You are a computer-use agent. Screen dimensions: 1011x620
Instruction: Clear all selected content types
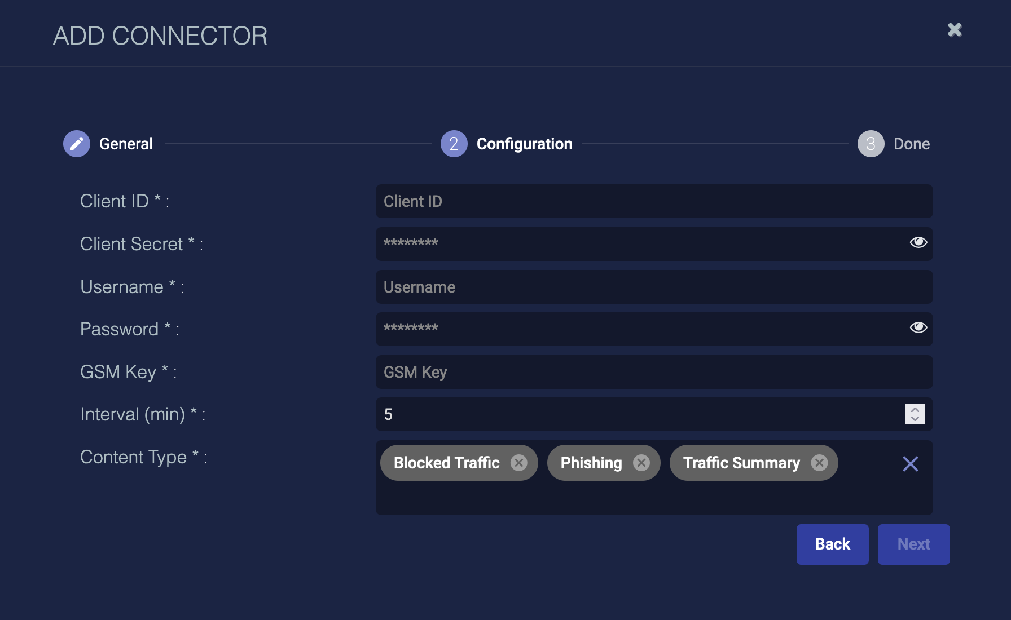[910, 464]
